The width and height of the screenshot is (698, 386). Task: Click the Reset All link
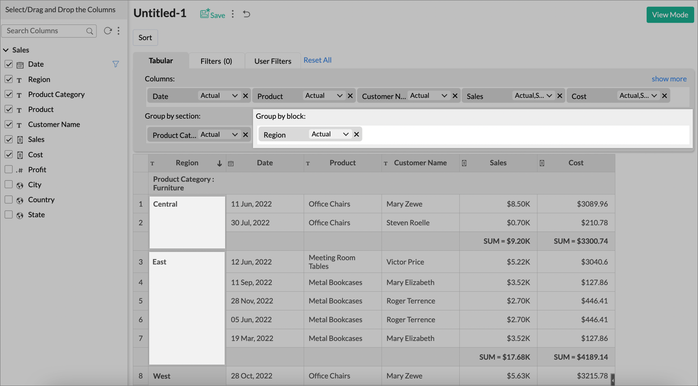click(x=317, y=60)
